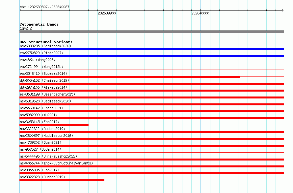This screenshot has width=293, height=193.
Task: Click the red bar for nsv4055744
Action: [151, 166]
